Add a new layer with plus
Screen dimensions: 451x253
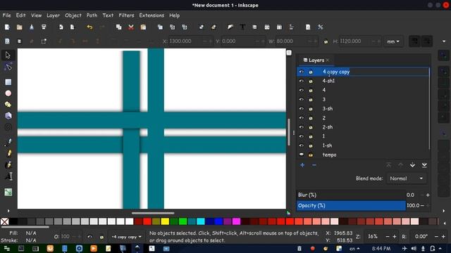(302, 165)
